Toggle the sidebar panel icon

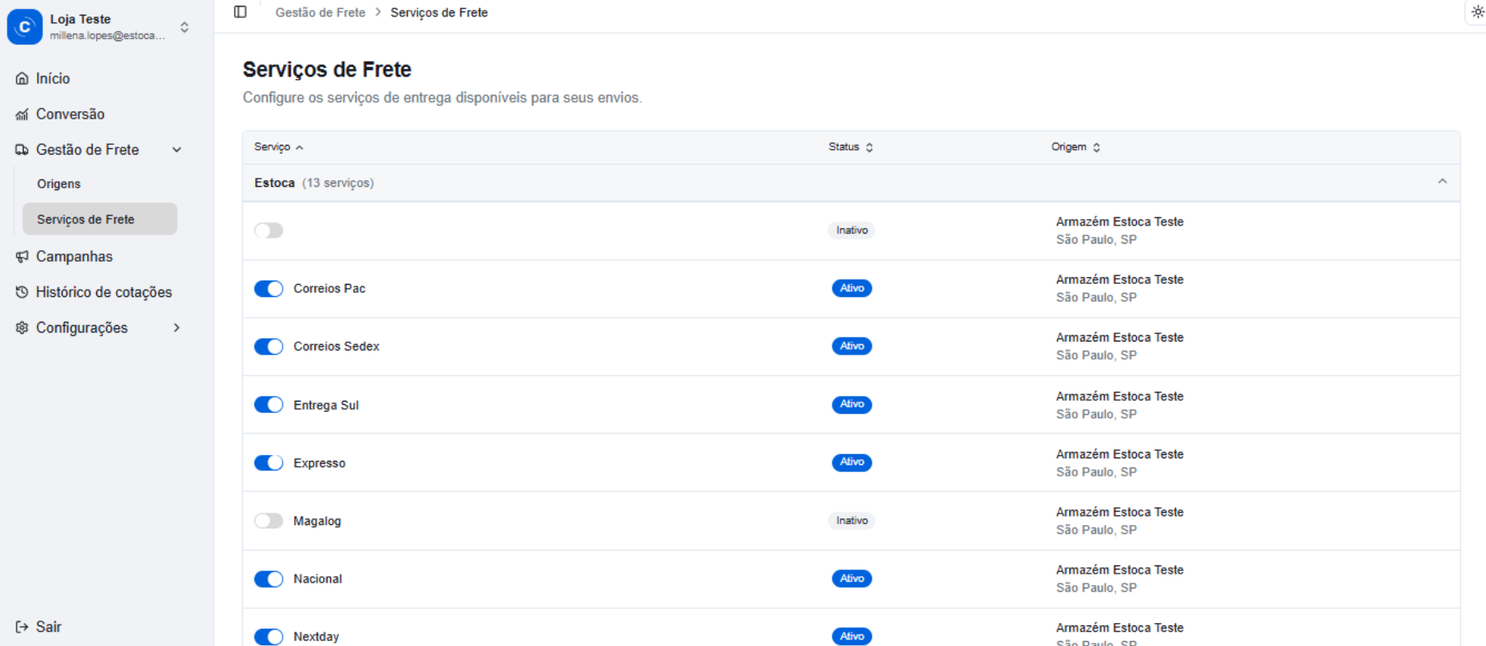pos(240,12)
